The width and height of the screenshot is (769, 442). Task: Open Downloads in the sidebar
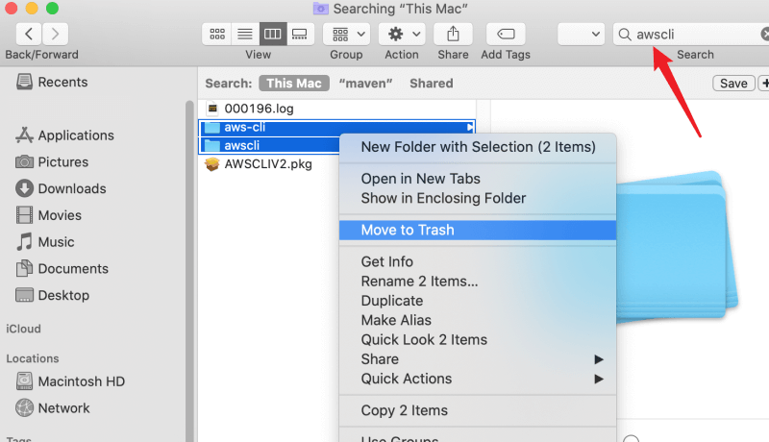71,189
